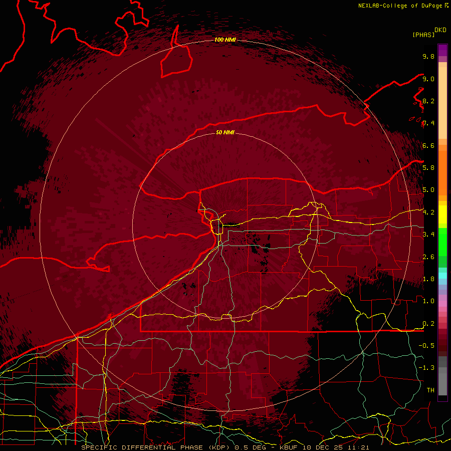Click the 3.4 value on the color scale
Screen dimensions: 451x451
(428, 234)
